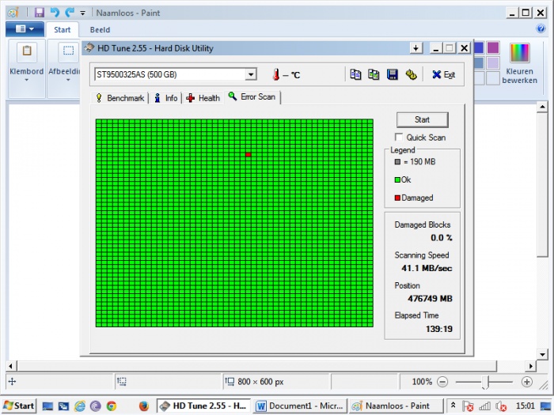Click the second quick launch window-switcher icon

click(63, 406)
